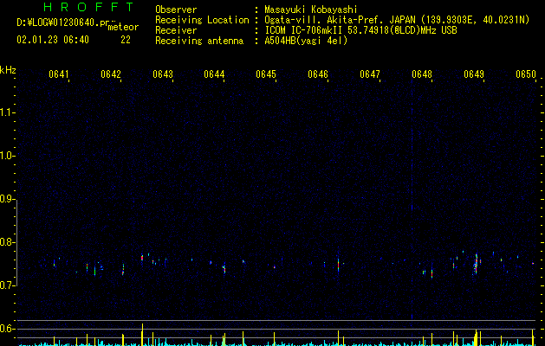Click the 0650 time marker

(x=526, y=74)
